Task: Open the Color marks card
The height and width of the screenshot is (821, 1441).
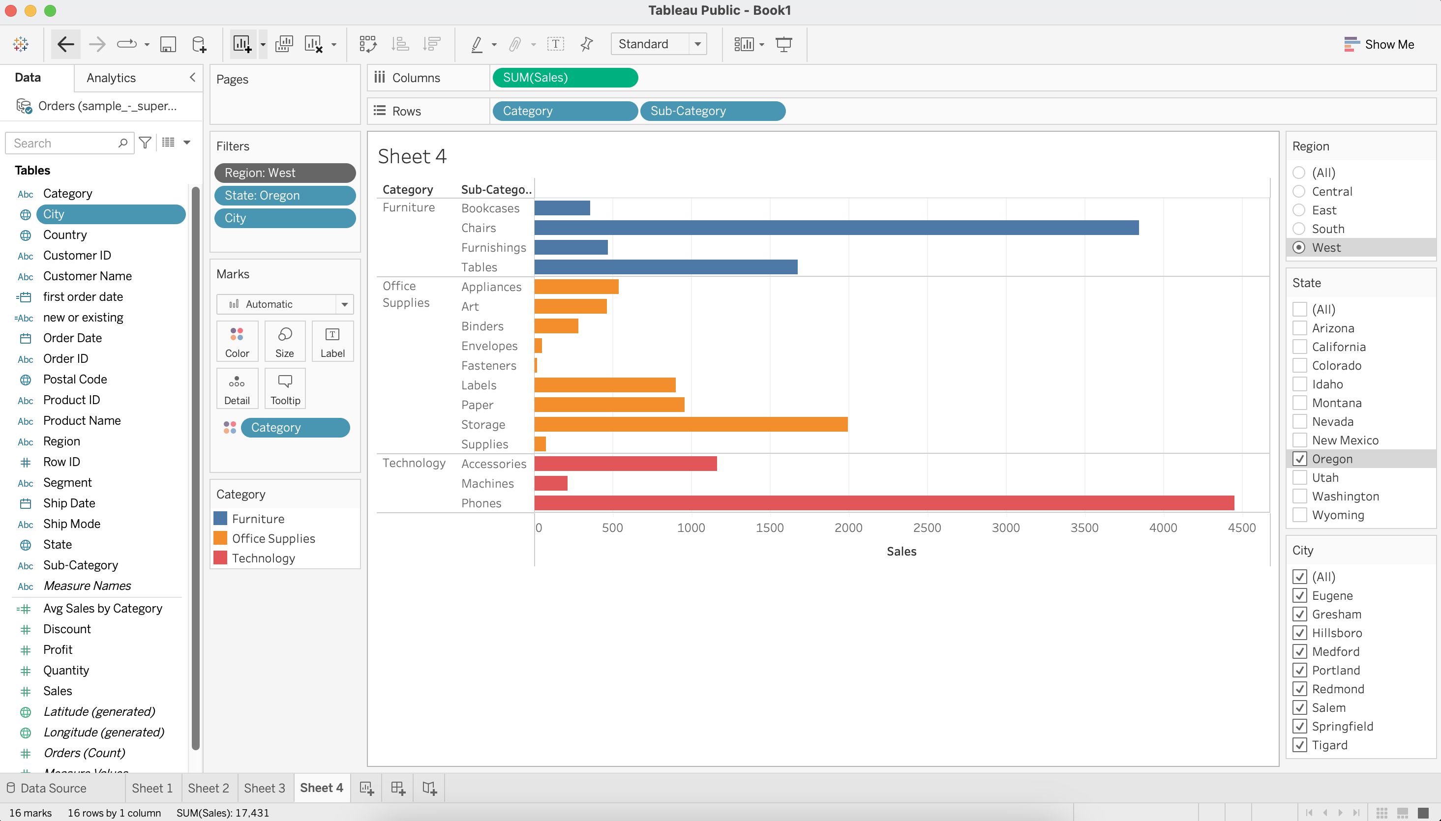Action: 237,341
